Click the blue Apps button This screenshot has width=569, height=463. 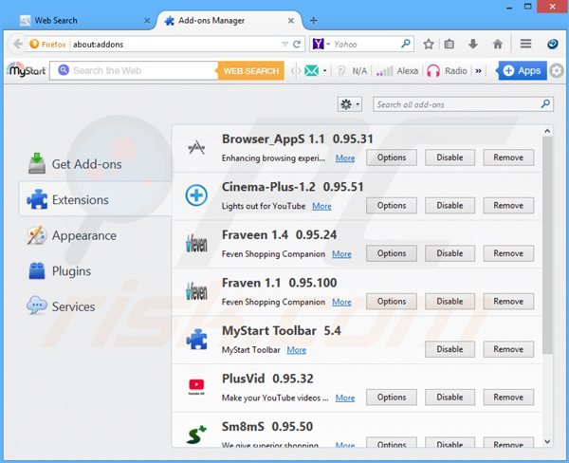[x=522, y=71]
